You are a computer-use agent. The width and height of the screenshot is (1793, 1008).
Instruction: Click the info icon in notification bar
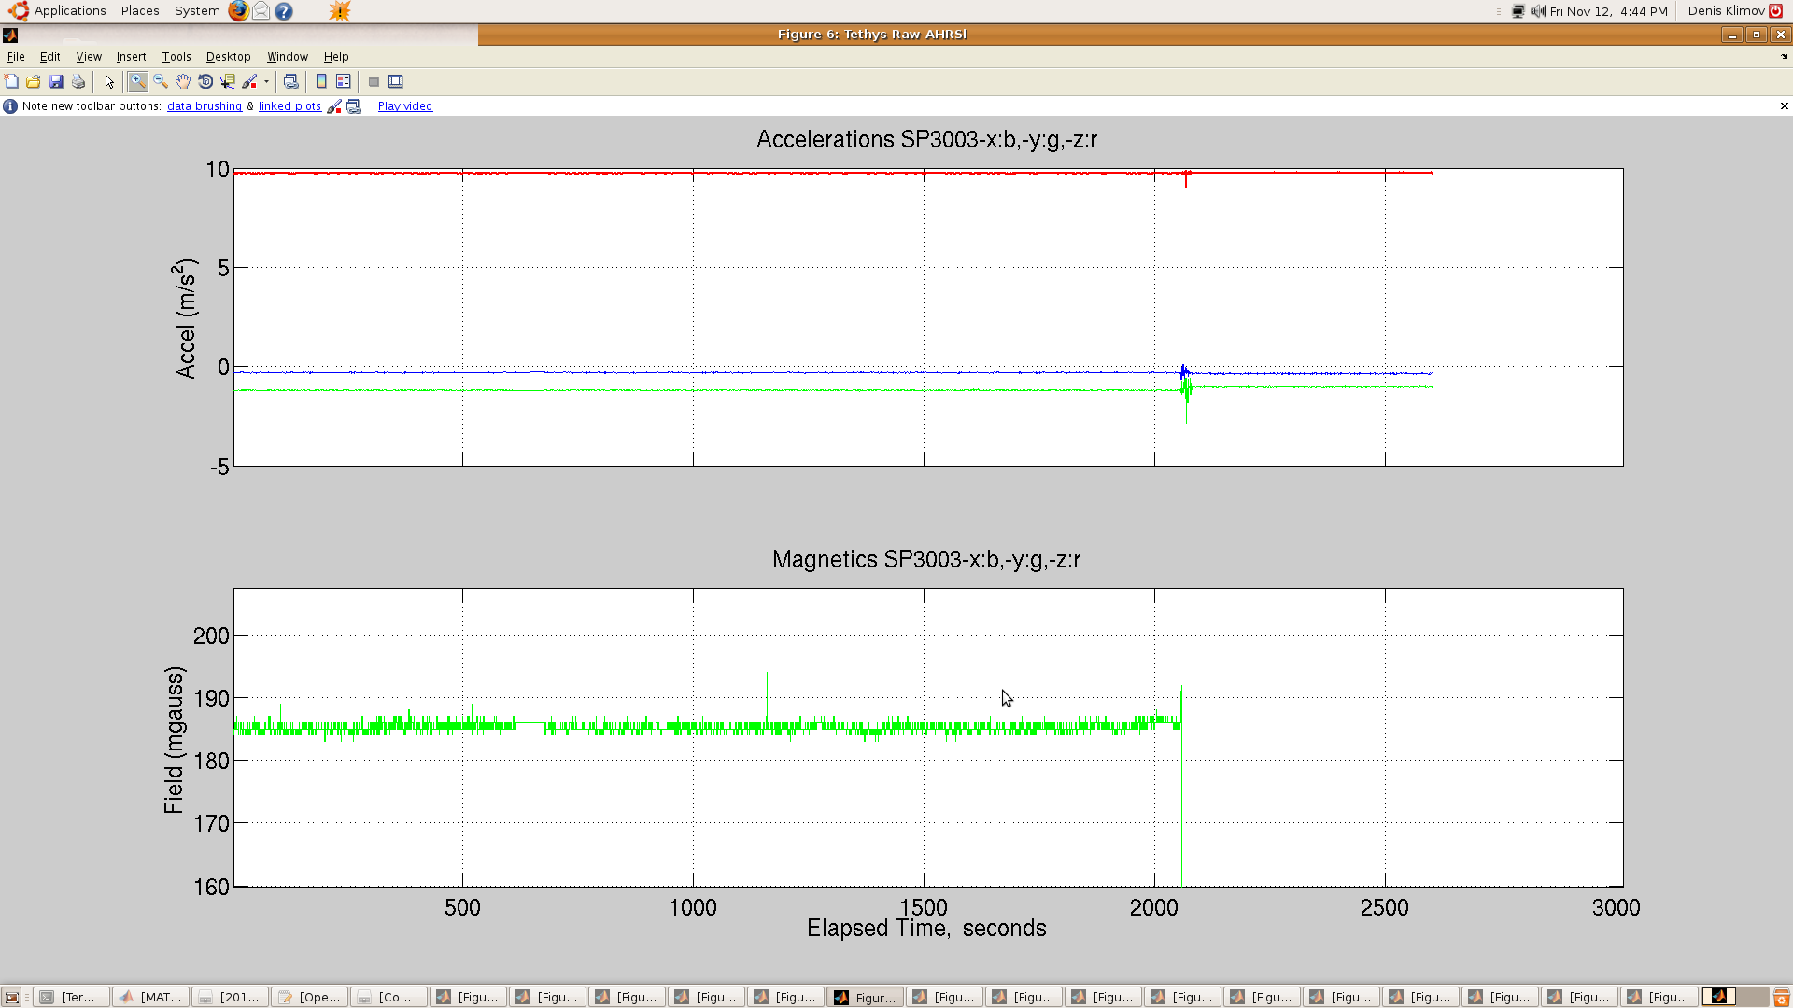click(10, 106)
